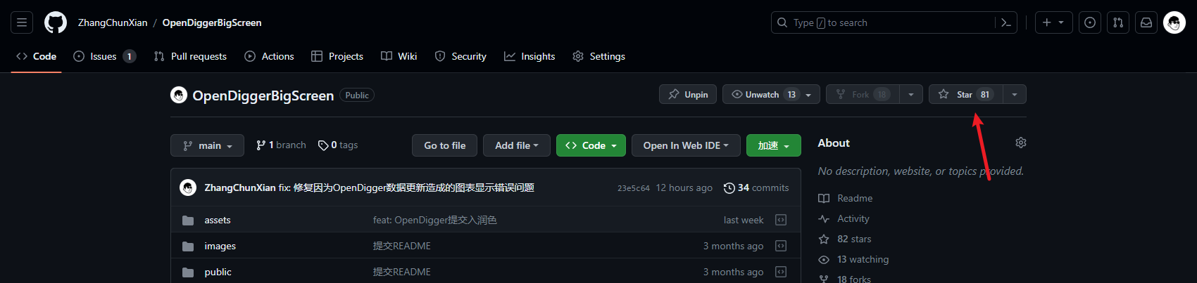View the 34 commits history link

click(x=756, y=187)
